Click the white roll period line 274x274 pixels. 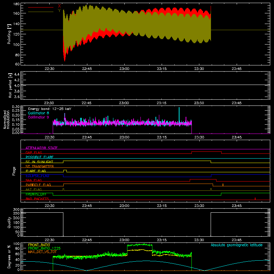[x=145, y=85]
